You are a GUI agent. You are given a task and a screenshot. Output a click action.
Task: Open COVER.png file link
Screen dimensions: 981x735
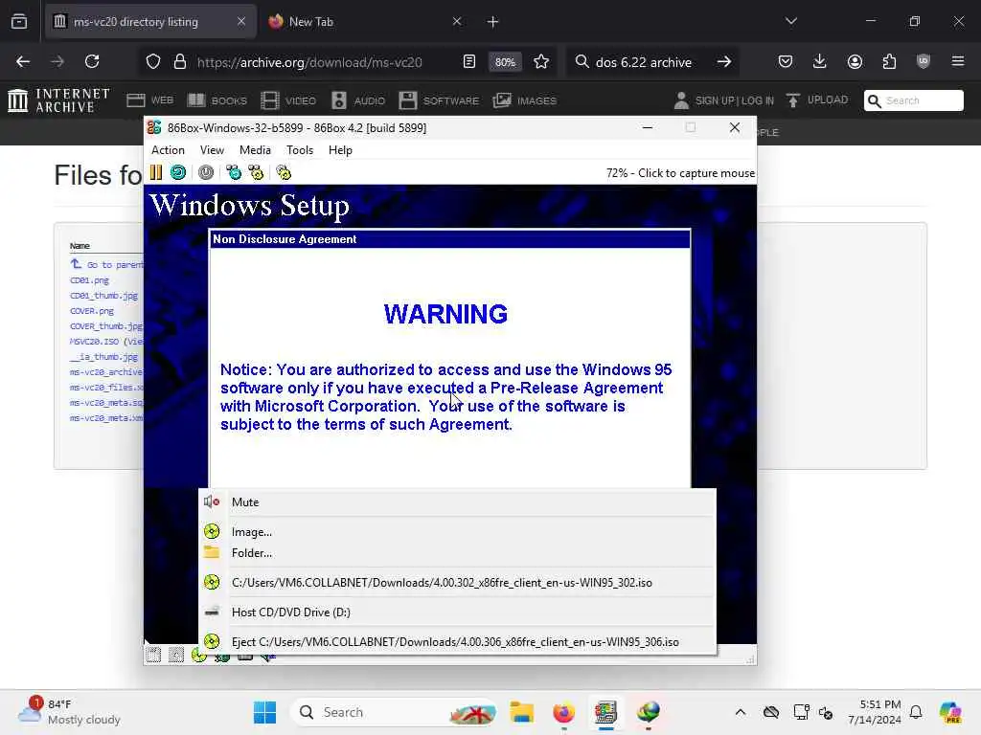(92, 311)
